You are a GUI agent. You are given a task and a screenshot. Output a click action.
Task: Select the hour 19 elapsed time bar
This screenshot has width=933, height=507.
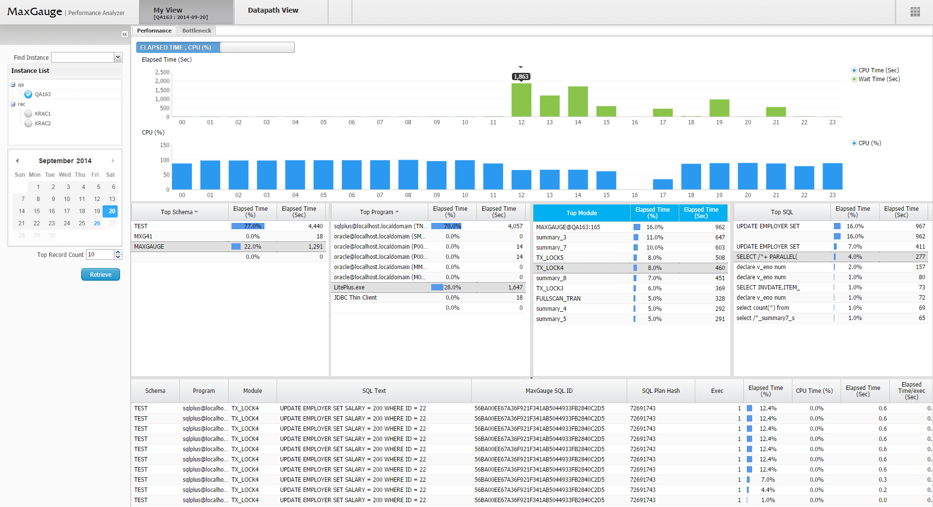pos(720,108)
